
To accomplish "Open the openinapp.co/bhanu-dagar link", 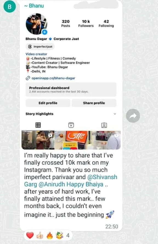I will (53, 78).
